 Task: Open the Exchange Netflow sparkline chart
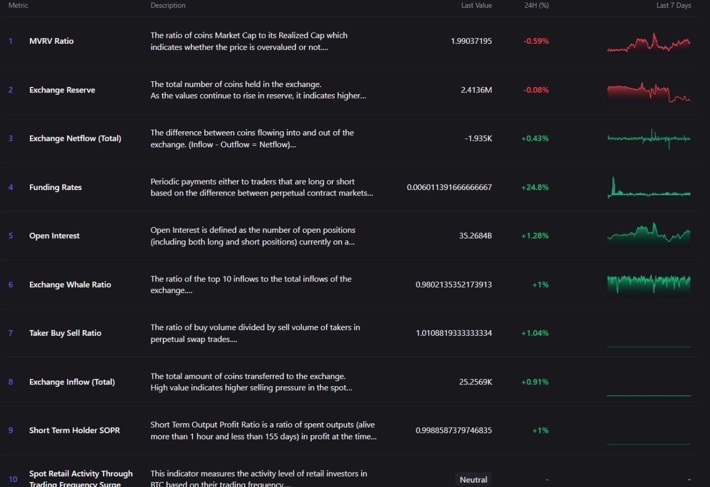tap(649, 139)
